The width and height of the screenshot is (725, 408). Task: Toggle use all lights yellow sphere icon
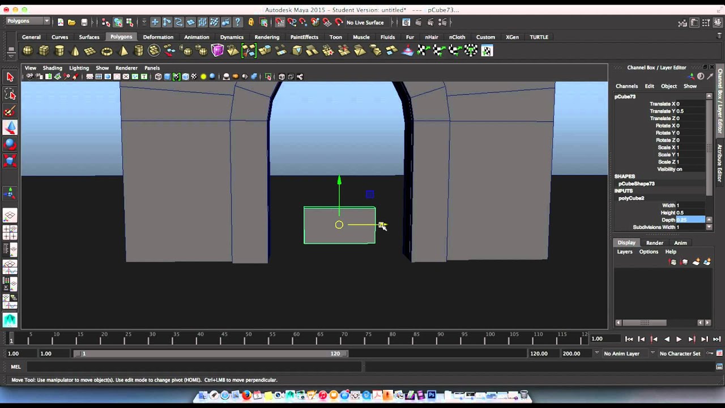(203, 76)
